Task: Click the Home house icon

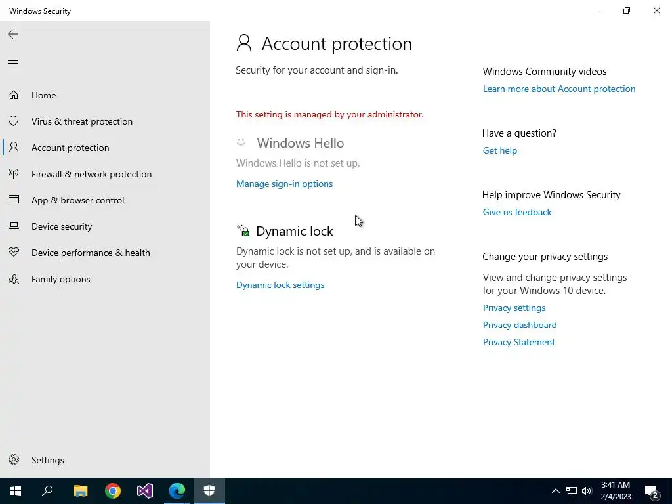Action: click(14, 94)
